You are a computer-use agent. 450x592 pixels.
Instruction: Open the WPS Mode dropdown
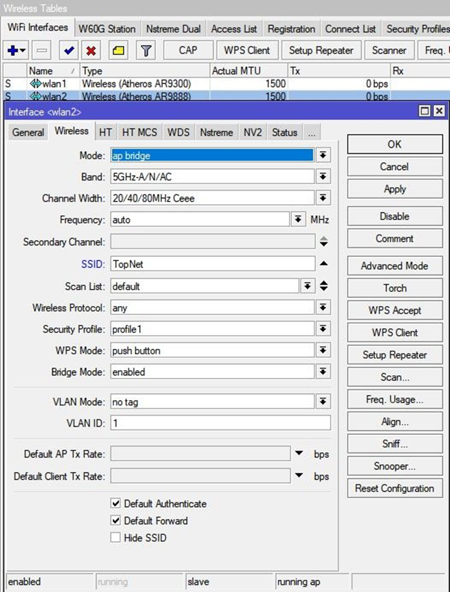point(323,350)
